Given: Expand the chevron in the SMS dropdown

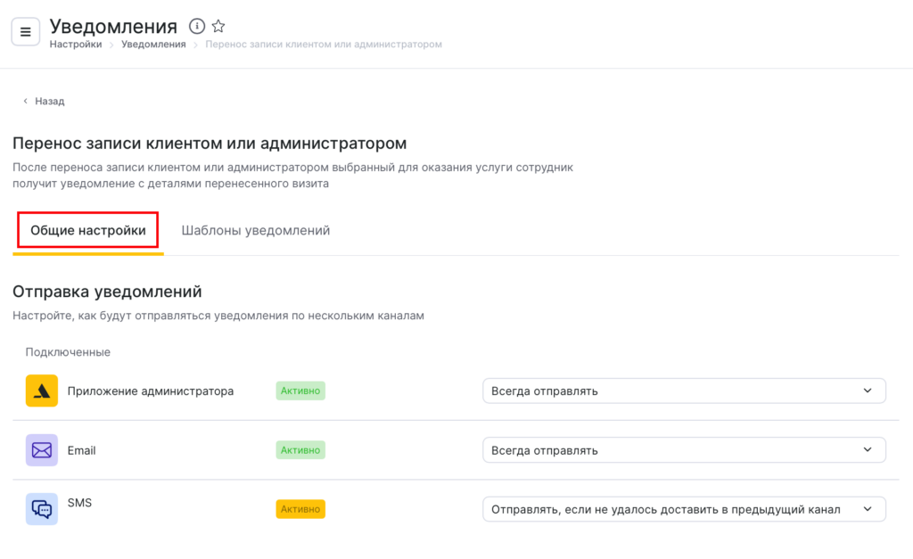Looking at the screenshot, I should point(868,509).
